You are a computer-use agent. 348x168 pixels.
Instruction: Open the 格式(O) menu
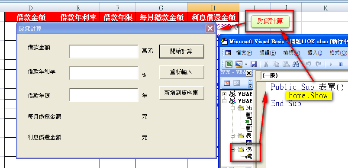(x=338, y=53)
